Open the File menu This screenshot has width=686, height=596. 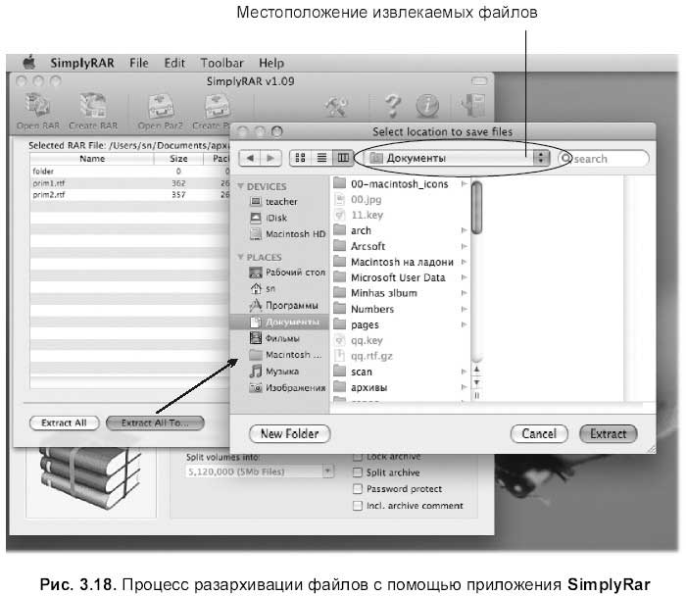pyautogui.click(x=139, y=63)
